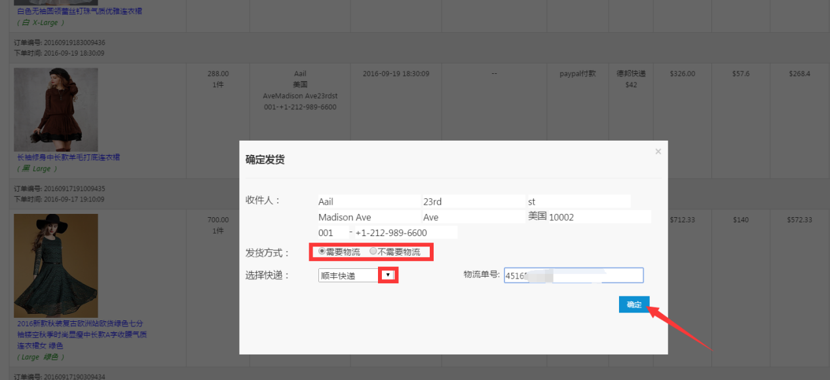Click the $268.4 cell

(x=799, y=74)
